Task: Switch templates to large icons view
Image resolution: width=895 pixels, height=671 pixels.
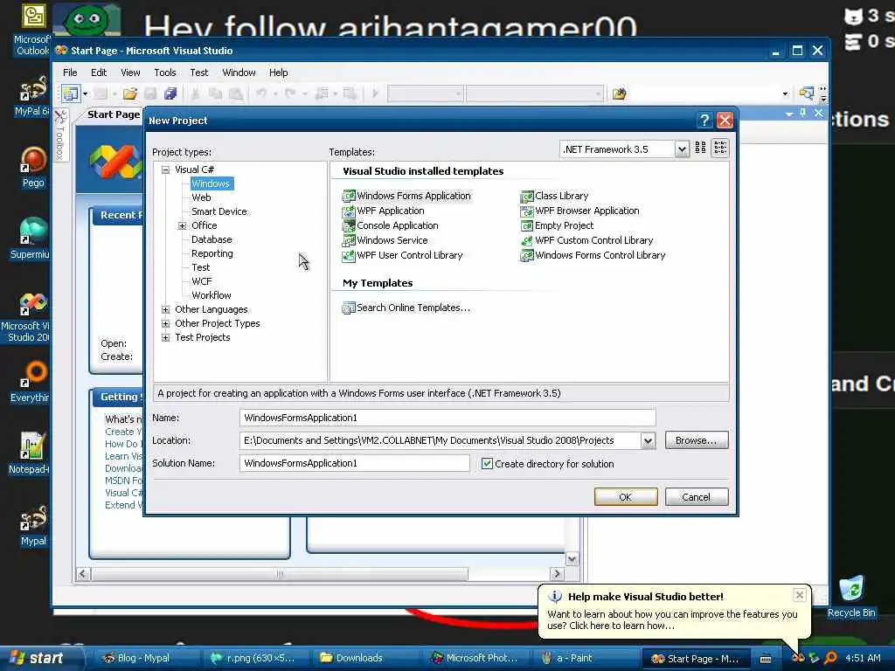Action: coord(700,148)
